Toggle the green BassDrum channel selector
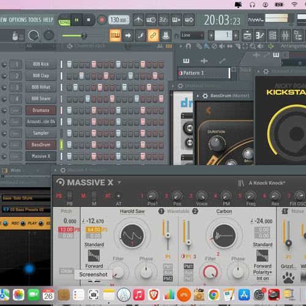Image resolution: width=306 pixels, height=306 pixels. point(61,145)
